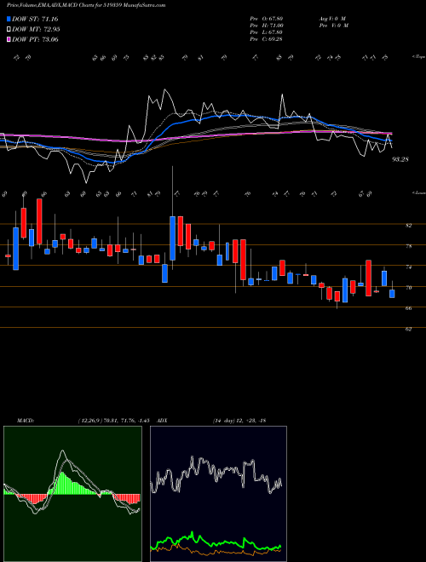
Task: Click the Pre L: 67.80 value
Action: tap(267, 32)
